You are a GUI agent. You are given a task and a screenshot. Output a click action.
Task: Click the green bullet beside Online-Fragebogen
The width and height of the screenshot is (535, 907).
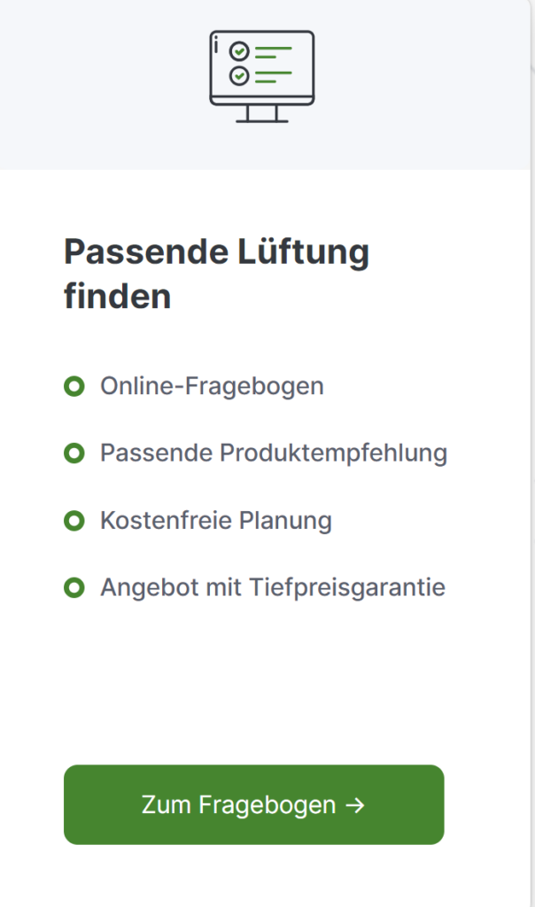coord(74,386)
